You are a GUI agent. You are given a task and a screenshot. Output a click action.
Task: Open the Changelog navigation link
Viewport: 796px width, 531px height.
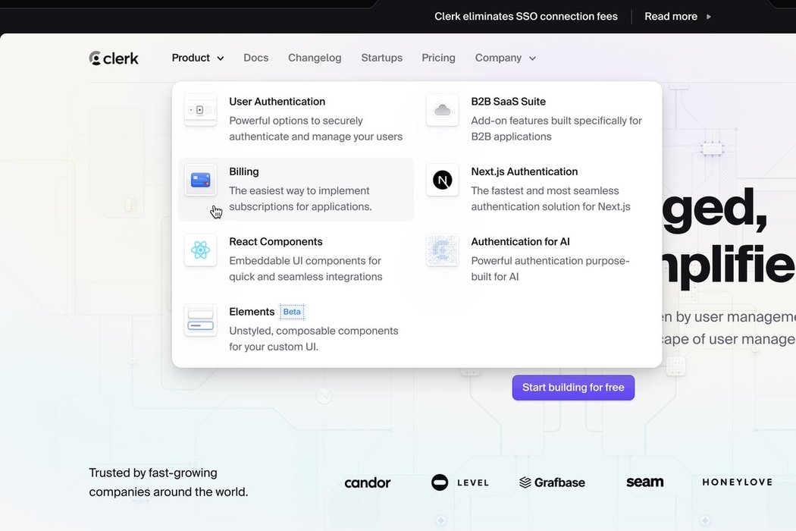(315, 58)
